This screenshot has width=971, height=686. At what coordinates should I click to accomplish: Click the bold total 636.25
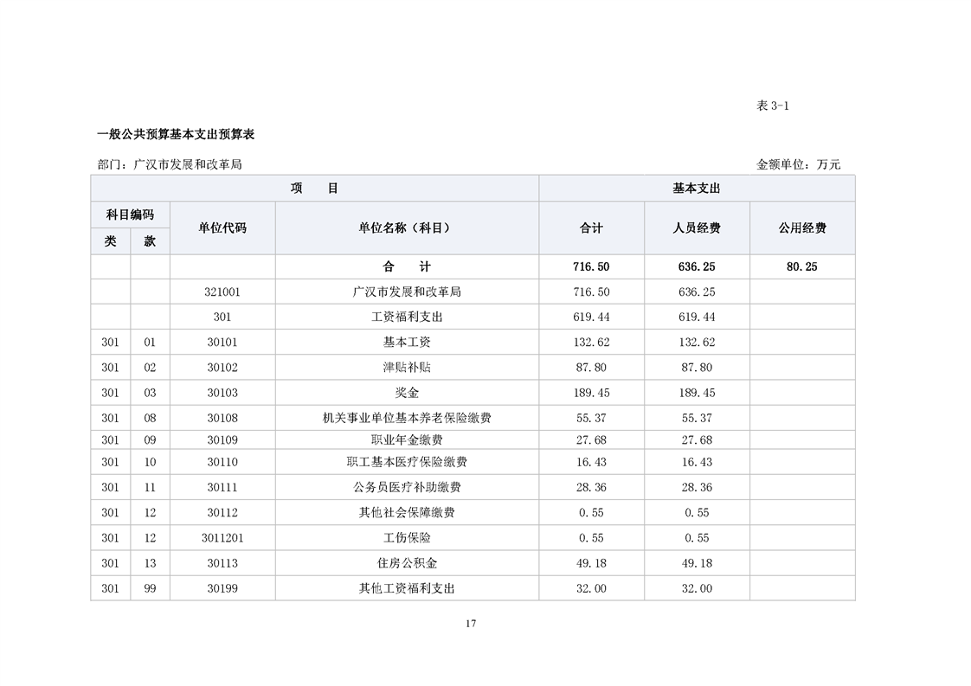coord(697,266)
